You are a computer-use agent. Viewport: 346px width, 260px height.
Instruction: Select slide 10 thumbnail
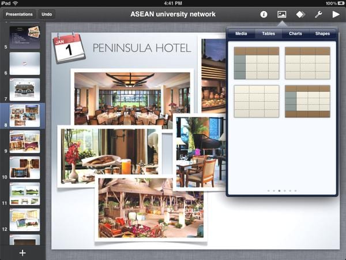click(25, 168)
